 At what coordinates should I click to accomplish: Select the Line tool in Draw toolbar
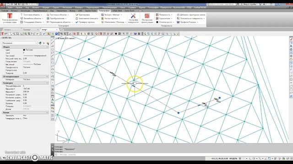53,40
